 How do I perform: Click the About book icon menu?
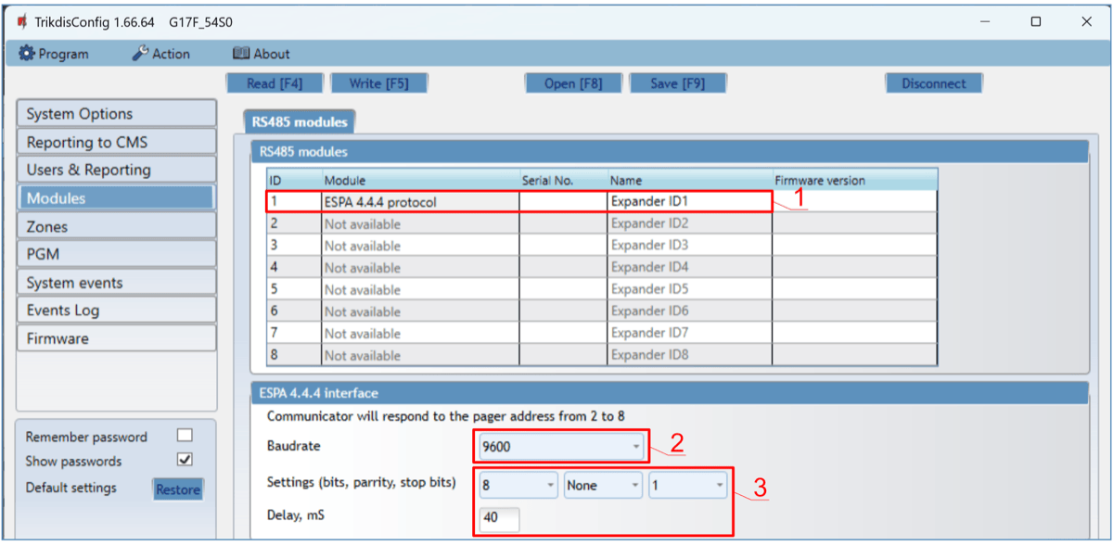coord(261,54)
